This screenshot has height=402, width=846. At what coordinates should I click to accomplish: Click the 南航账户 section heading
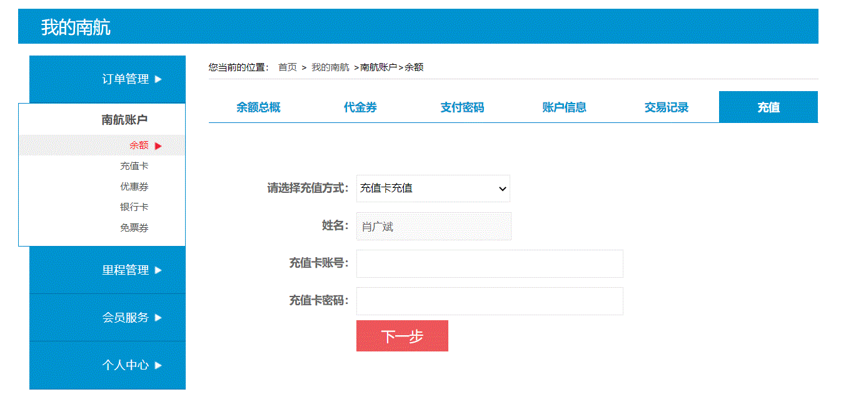coord(124,120)
